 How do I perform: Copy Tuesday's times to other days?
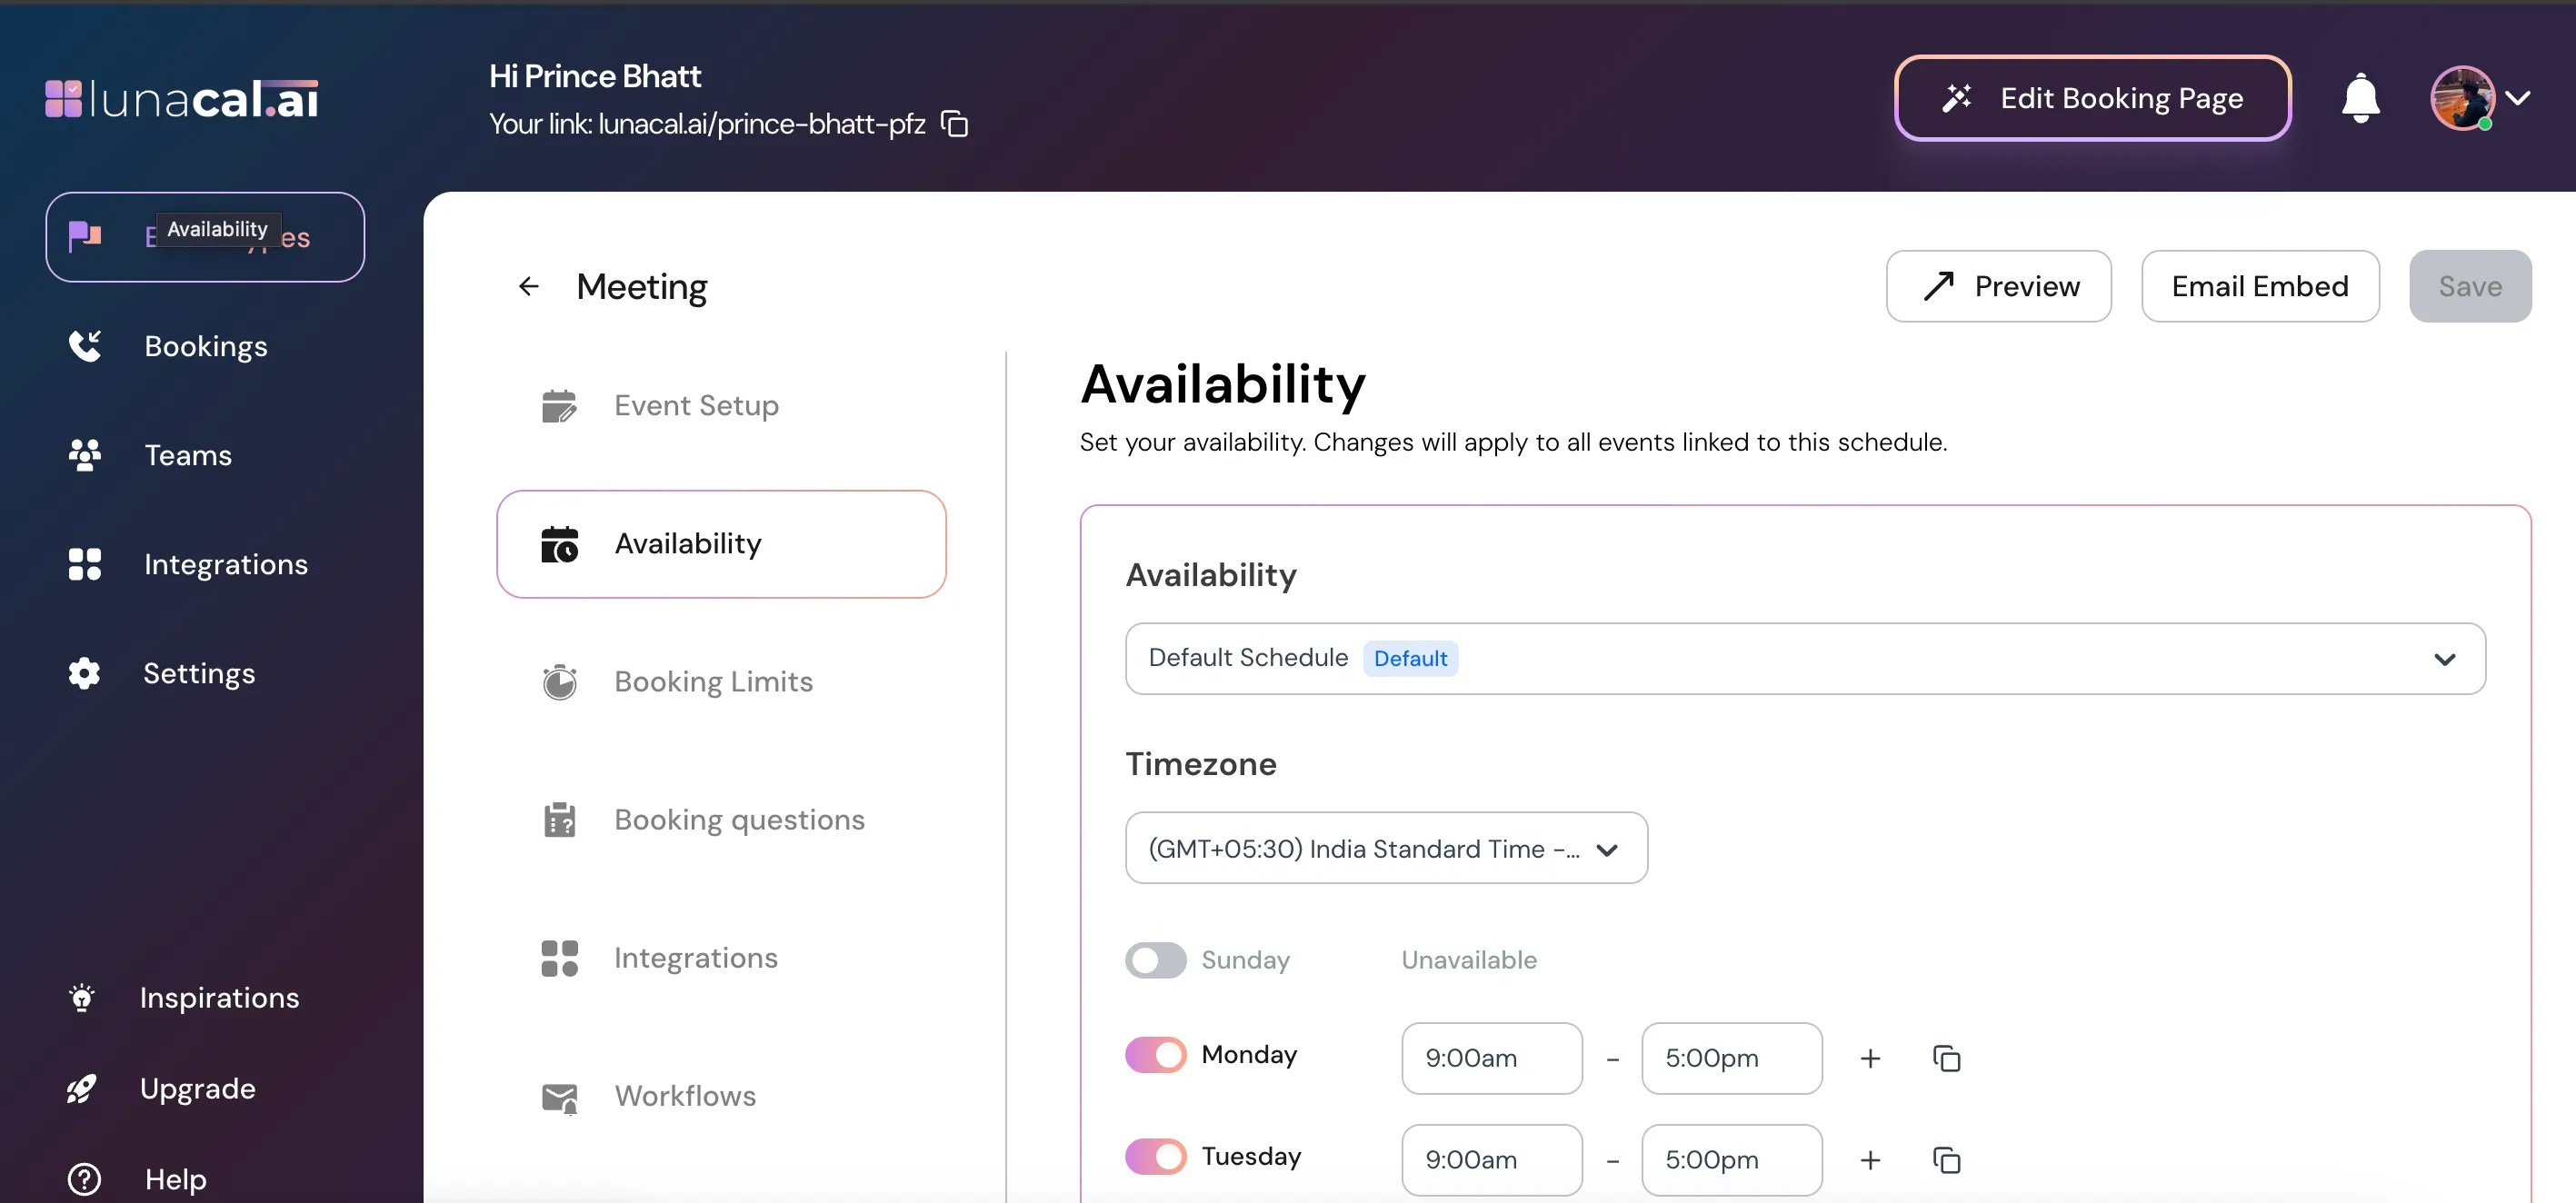[x=1946, y=1160]
